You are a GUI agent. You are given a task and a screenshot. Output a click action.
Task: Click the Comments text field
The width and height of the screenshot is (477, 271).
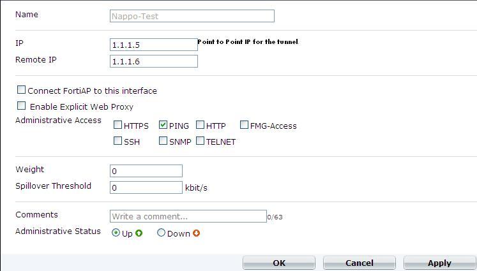tap(188, 217)
